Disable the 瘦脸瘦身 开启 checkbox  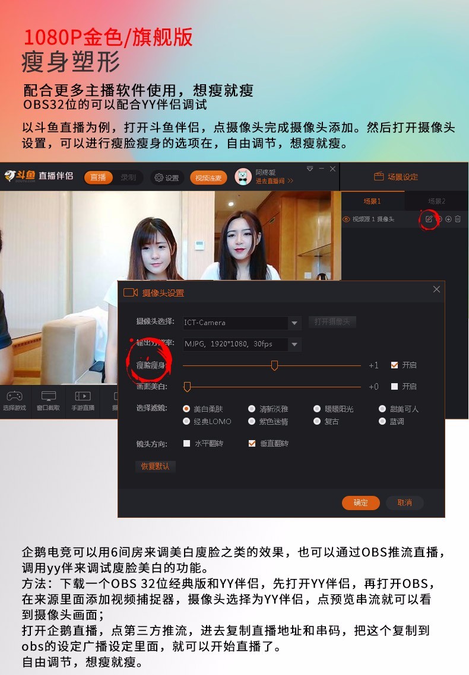click(x=394, y=365)
